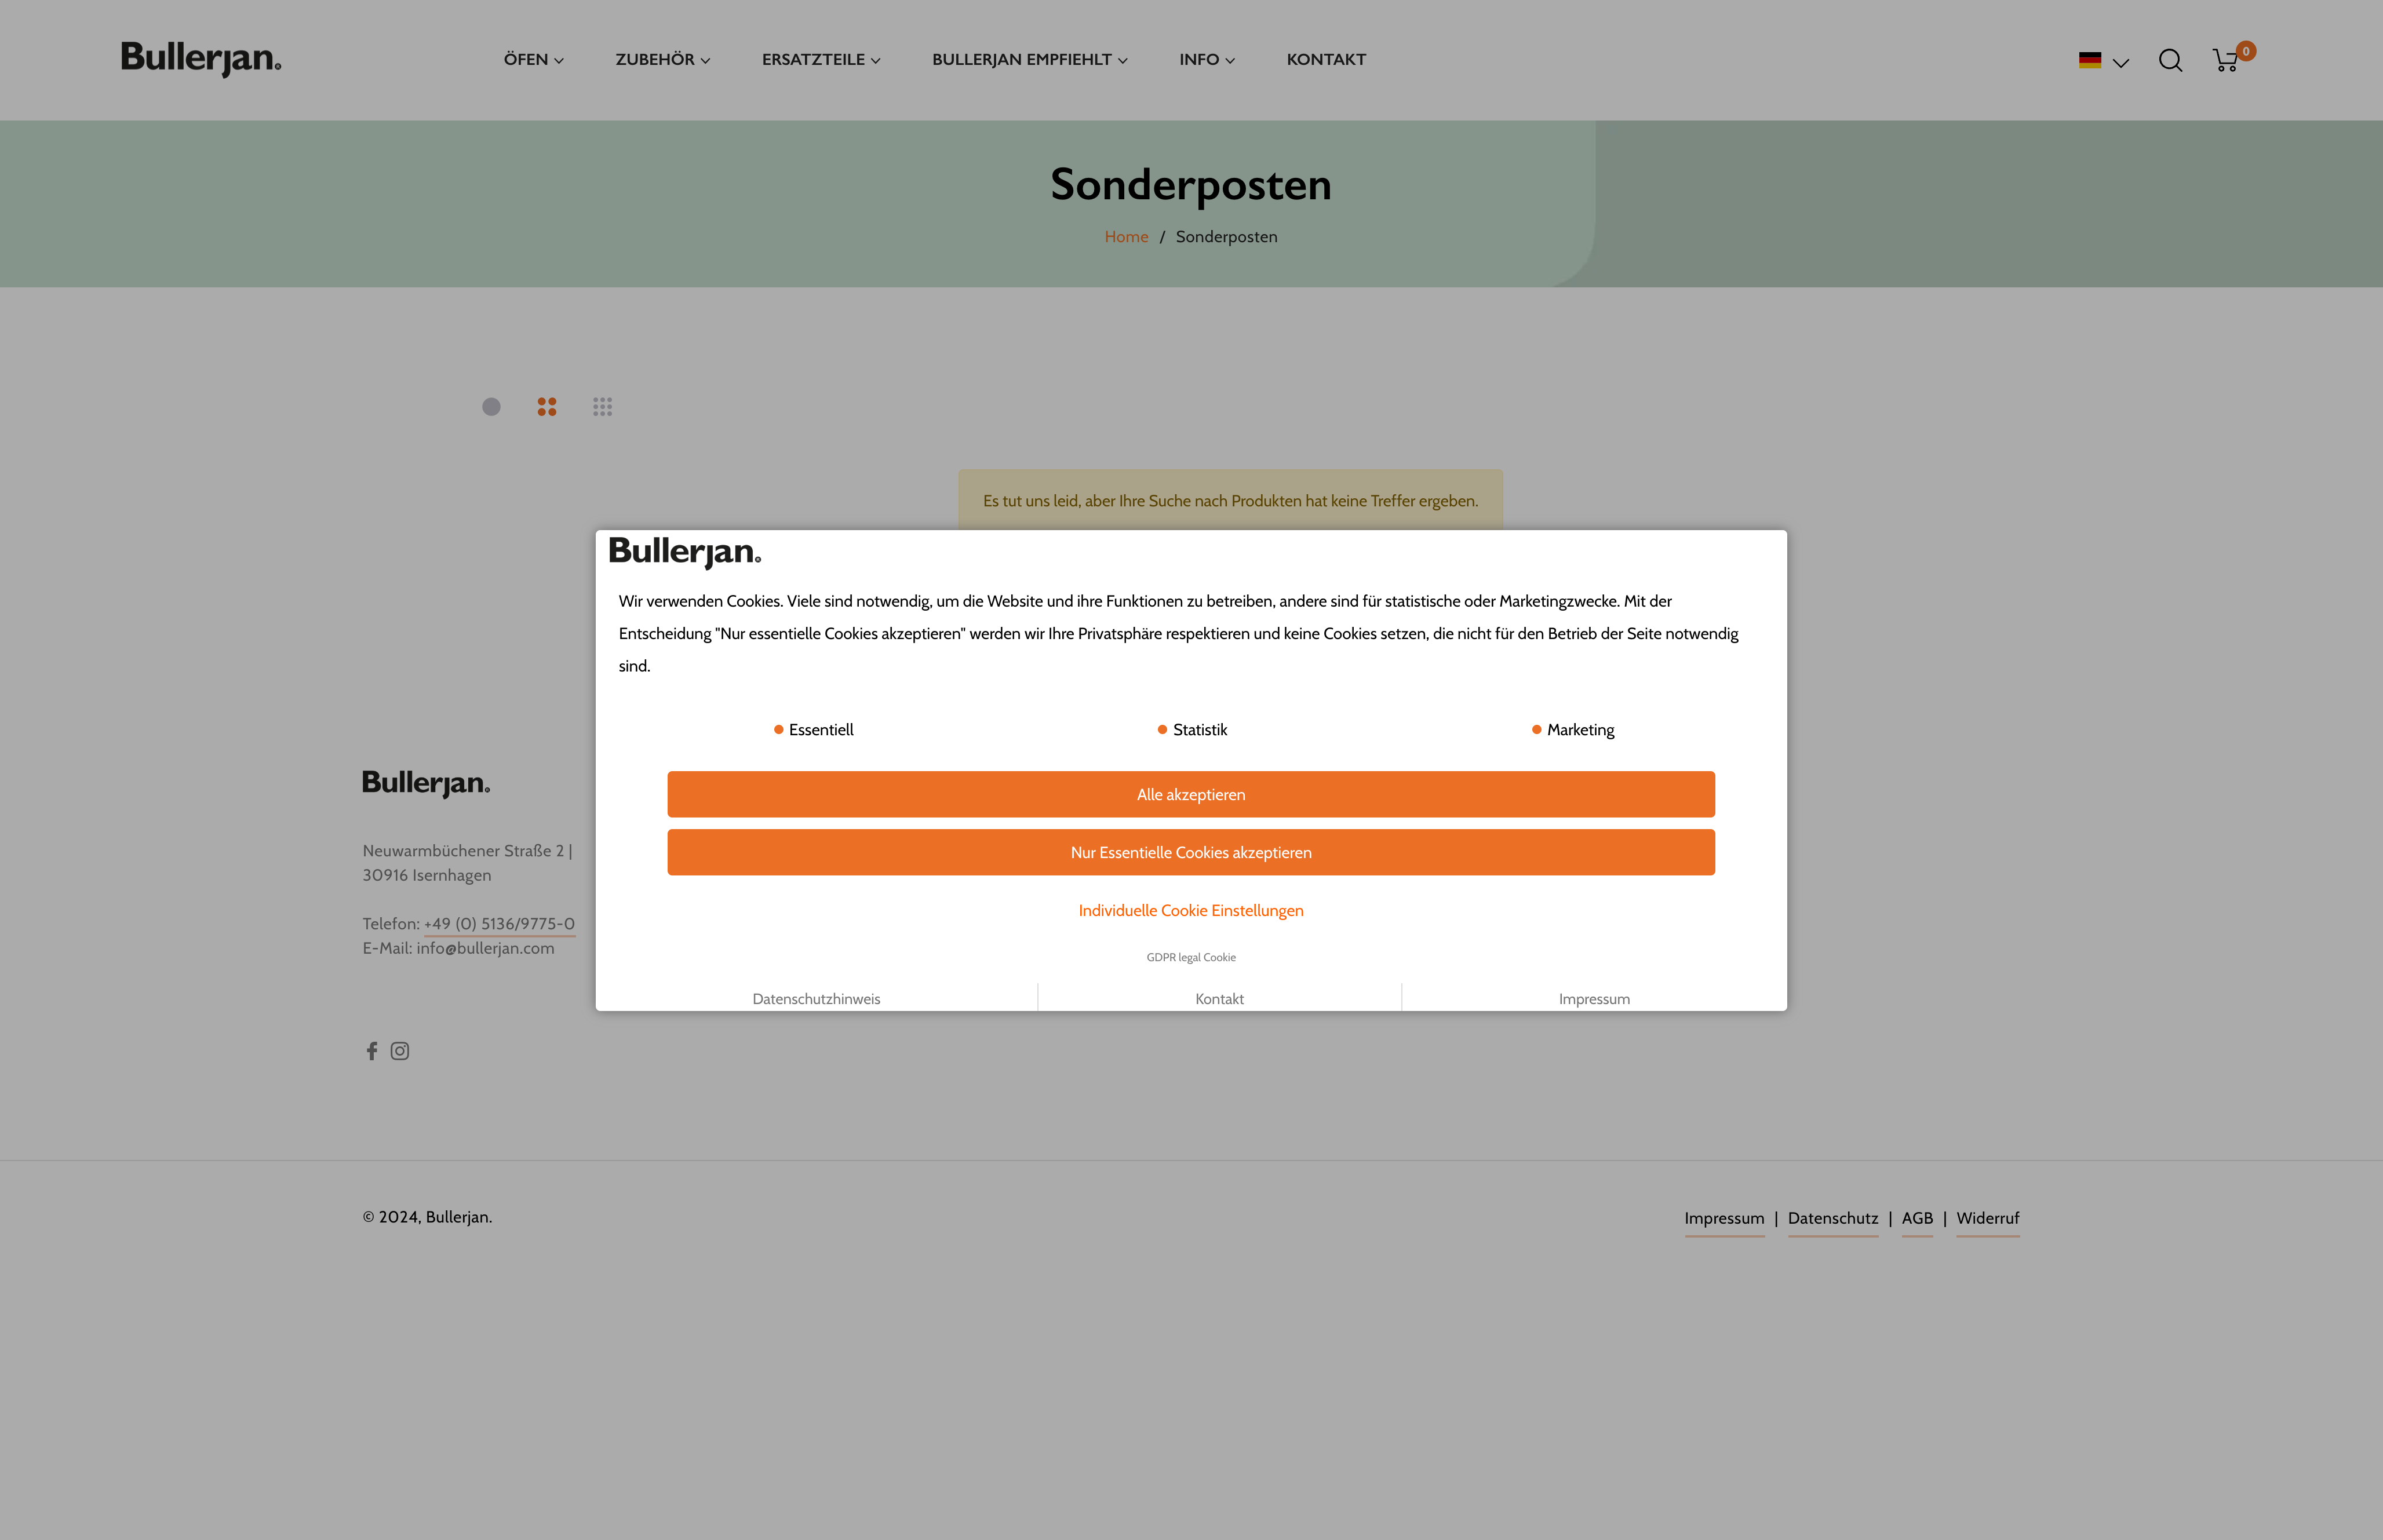Open the Bullerjan Instagram profile

(399, 1051)
